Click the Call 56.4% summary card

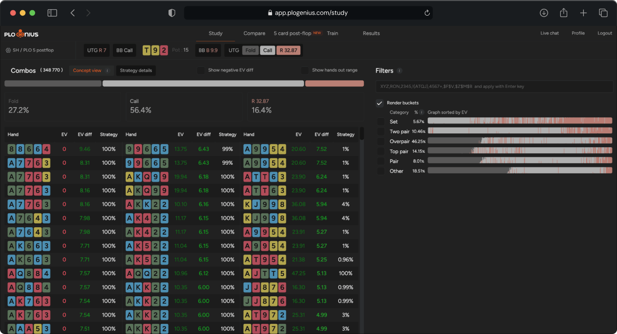(184, 106)
